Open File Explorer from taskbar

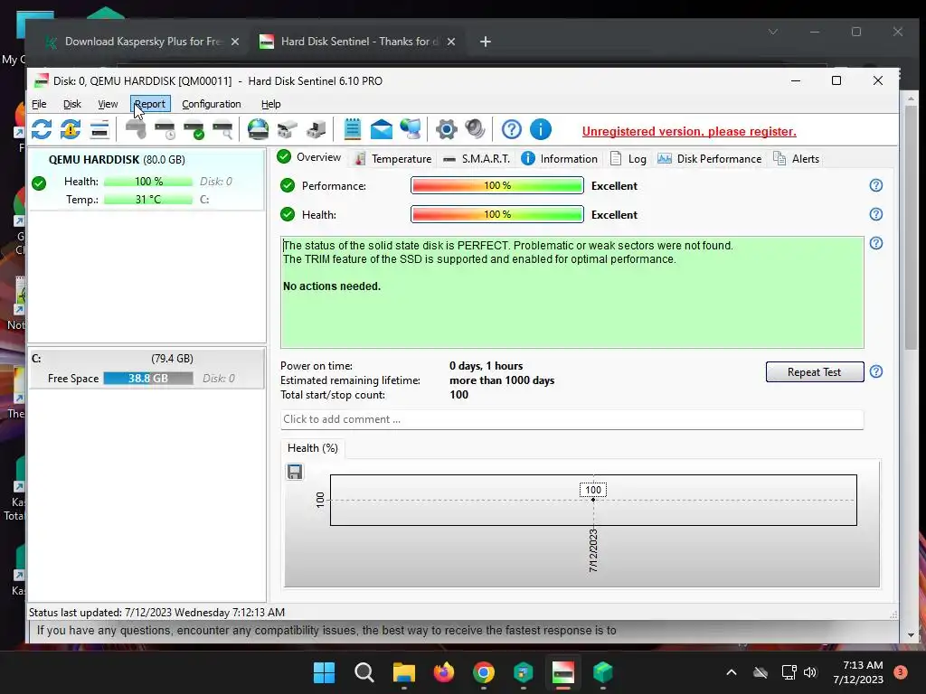coord(404,672)
